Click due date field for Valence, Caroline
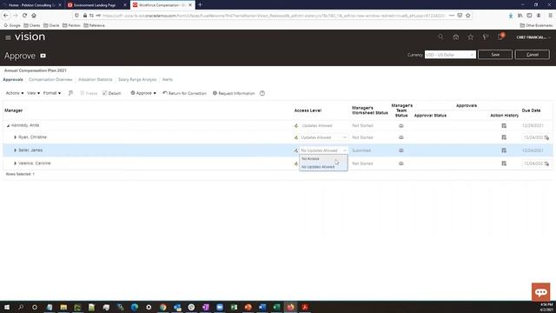The width and height of the screenshot is (556, 313). pyautogui.click(x=533, y=163)
